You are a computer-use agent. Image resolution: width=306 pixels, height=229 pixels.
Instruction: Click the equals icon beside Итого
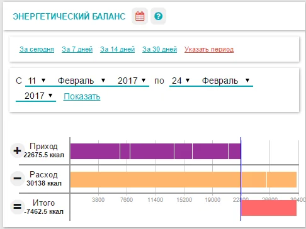click(x=17, y=206)
